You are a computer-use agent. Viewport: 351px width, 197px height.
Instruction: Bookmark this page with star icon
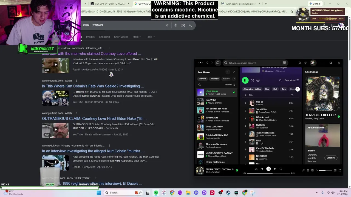click(x=292, y=11)
